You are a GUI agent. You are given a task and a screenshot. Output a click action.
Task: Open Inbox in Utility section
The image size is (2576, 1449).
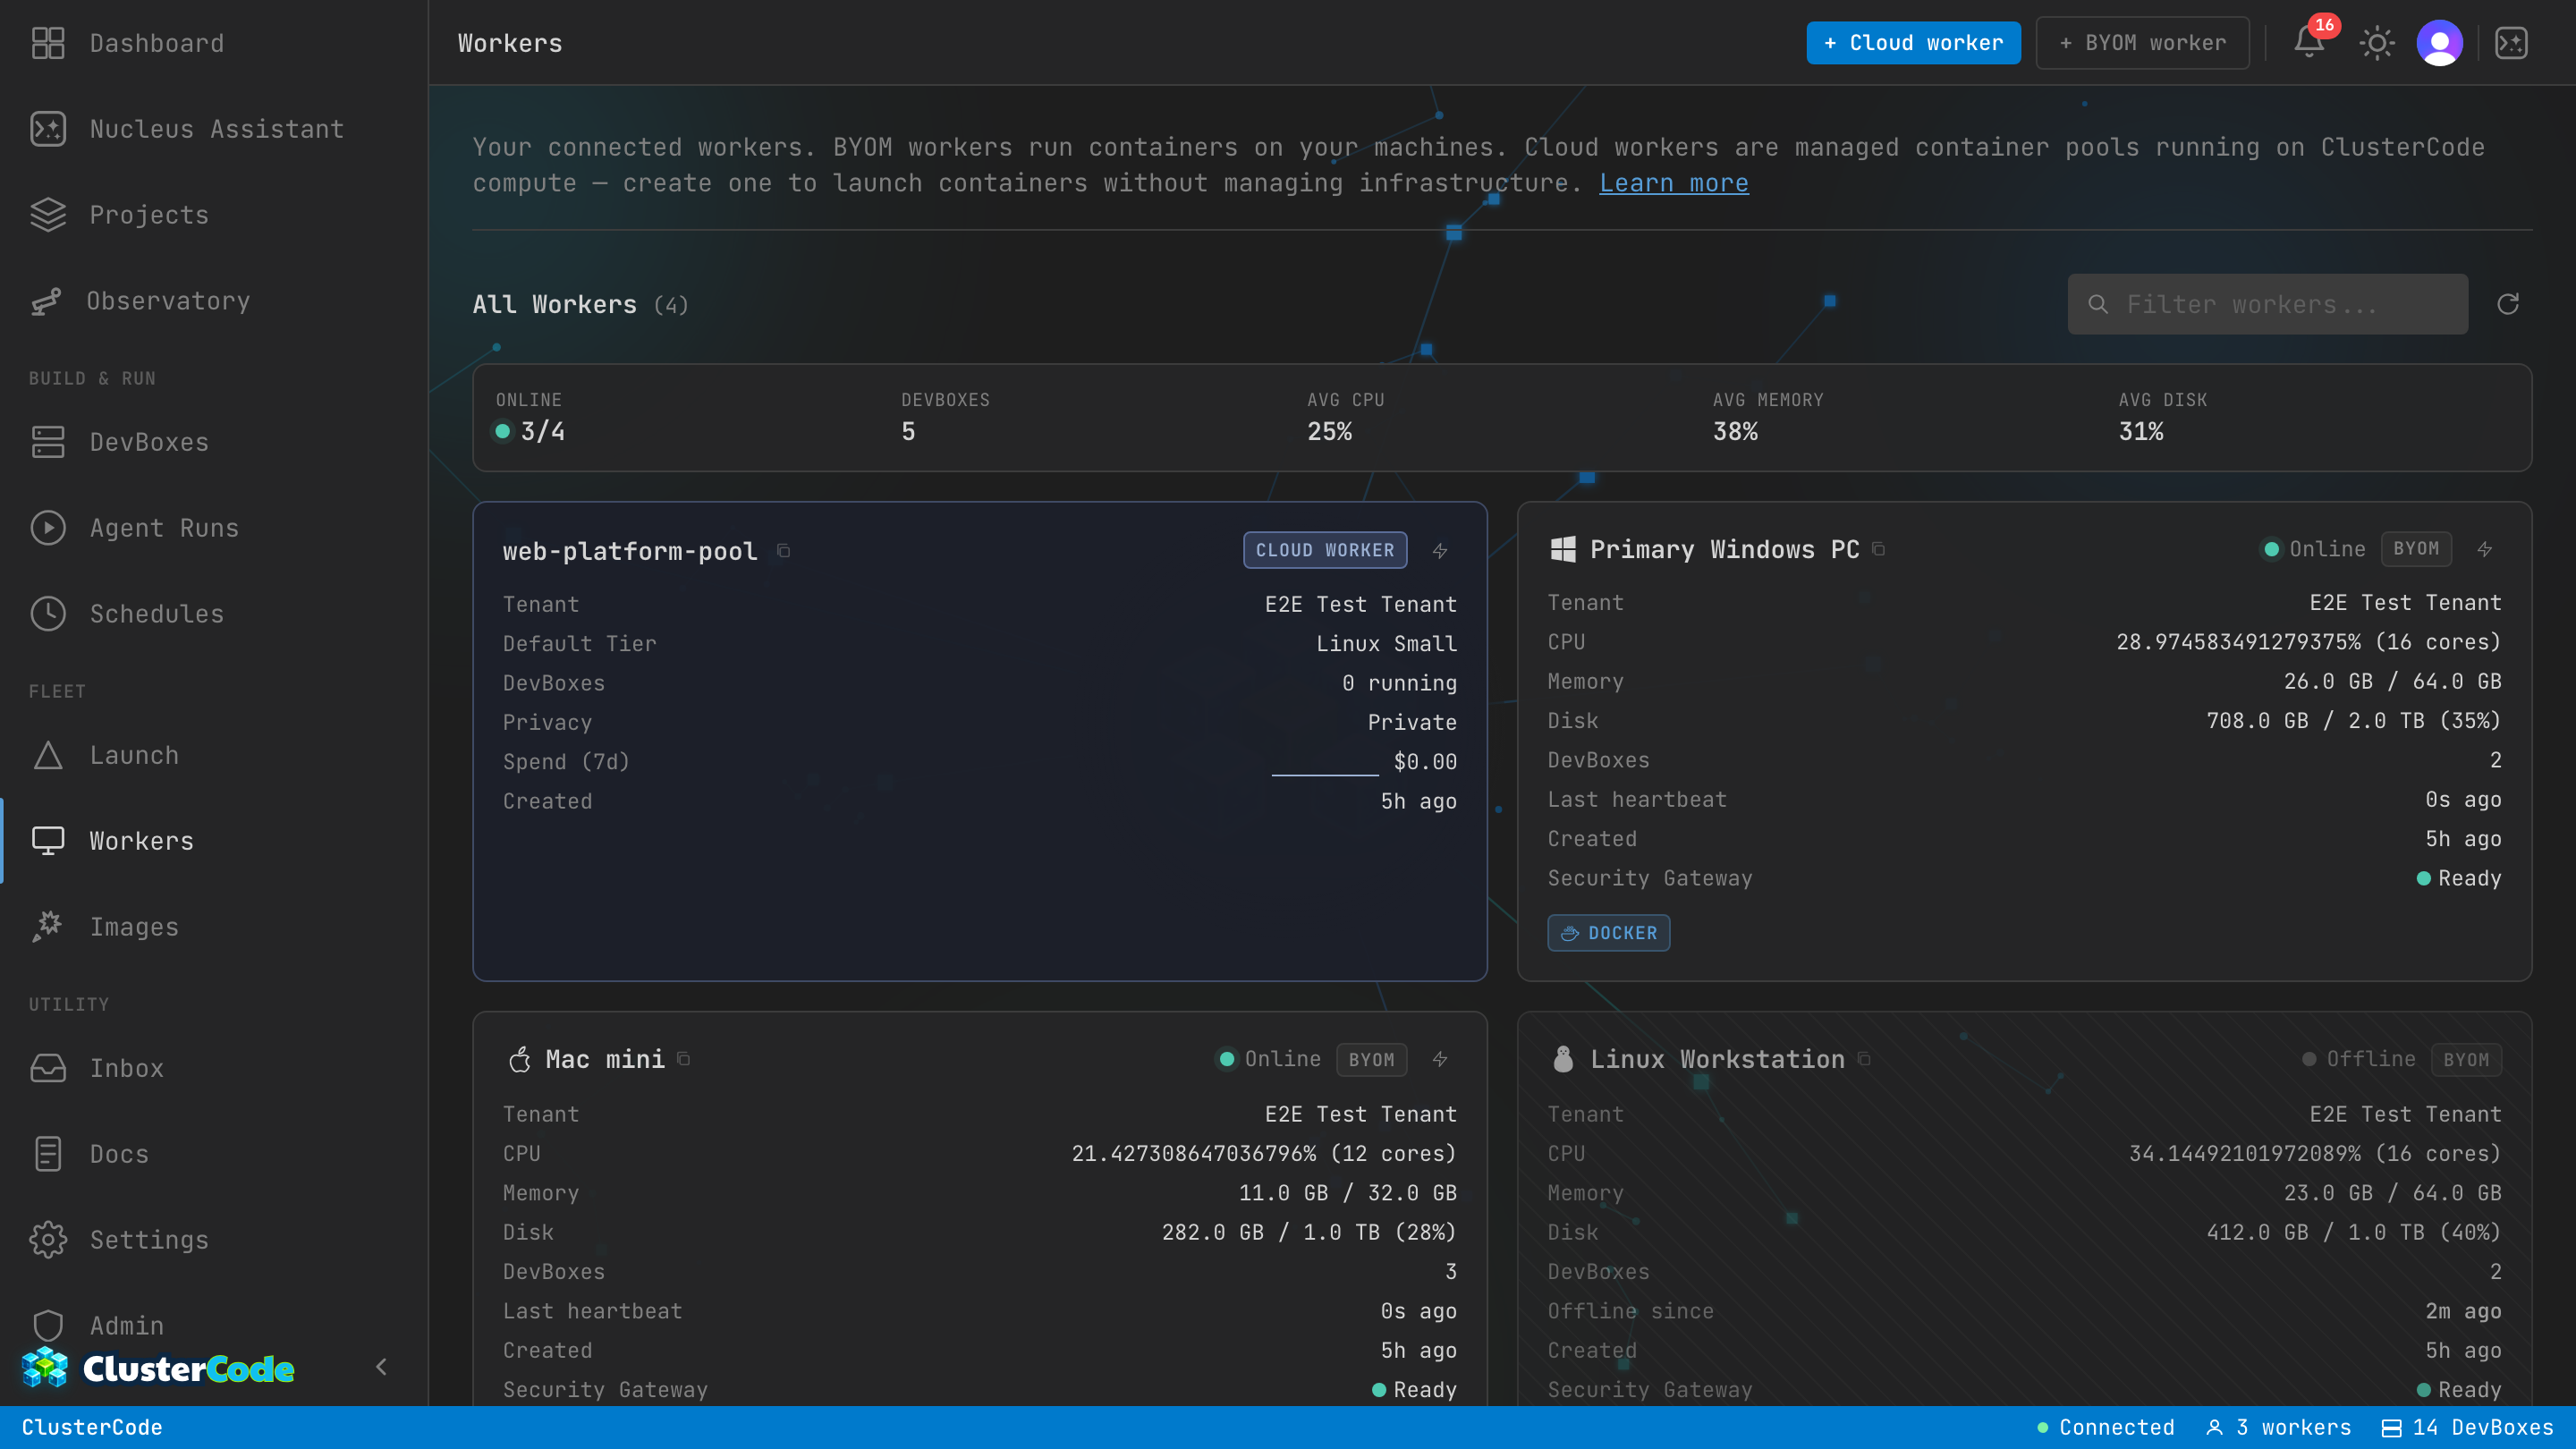pos(214,1068)
